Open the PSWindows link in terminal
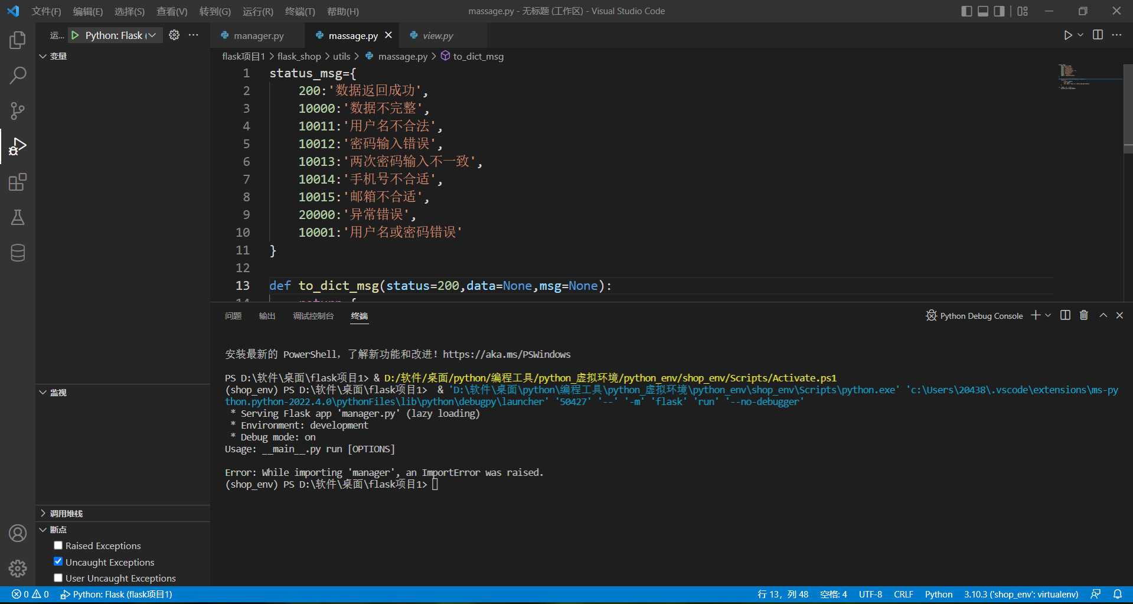This screenshot has height=604, width=1133. point(507,354)
